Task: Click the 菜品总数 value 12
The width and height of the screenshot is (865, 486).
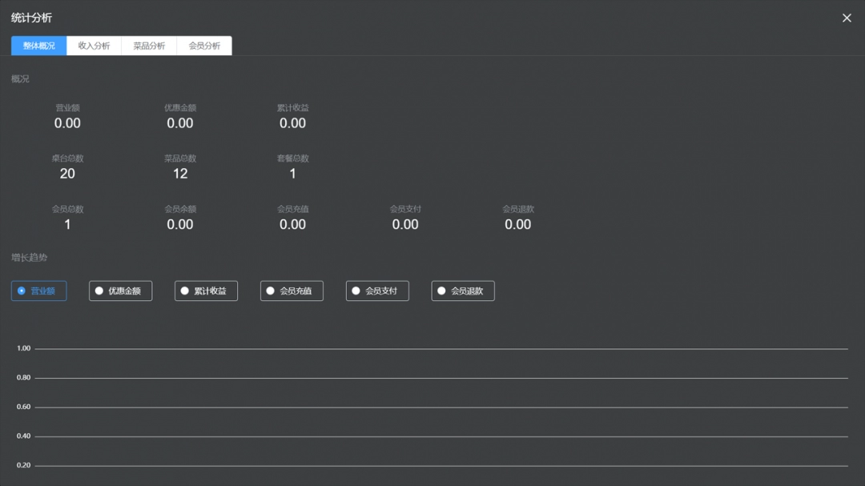Action: (180, 174)
